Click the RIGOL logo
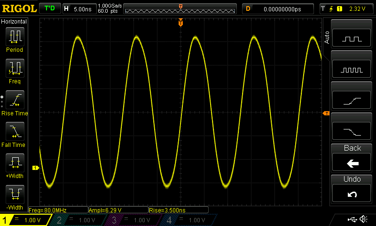376x226 pixels. (x=19, y=9)
